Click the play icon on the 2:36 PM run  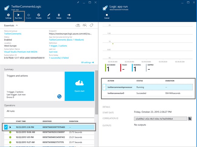click(10, 127)
